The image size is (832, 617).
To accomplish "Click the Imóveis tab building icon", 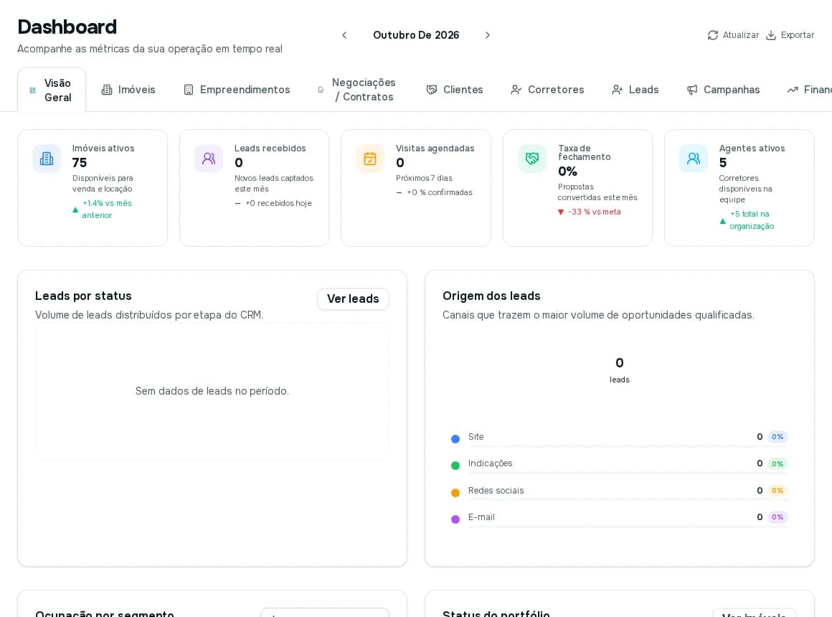I will tap(107, 90).
